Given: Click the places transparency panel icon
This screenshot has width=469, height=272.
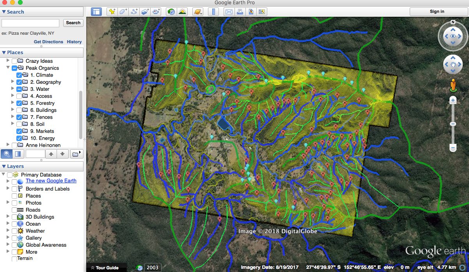Looking at the screenshot, I should [17, 154].
